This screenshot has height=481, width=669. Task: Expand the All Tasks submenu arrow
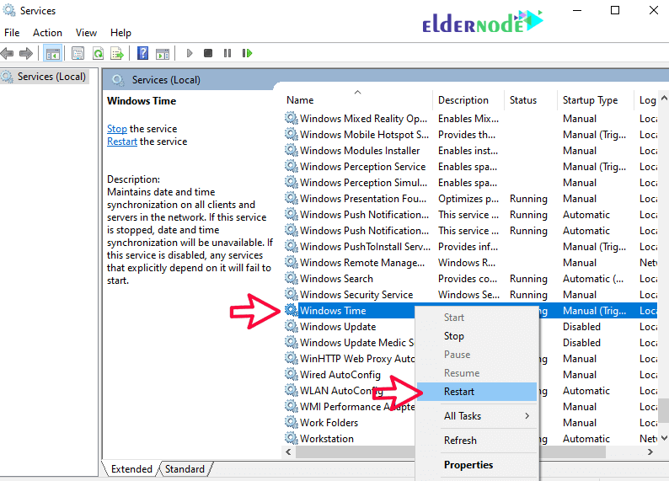click(527, 416)
